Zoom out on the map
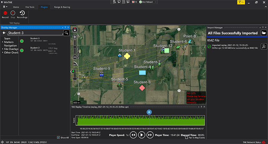Screen dimensions: 268x144 75,57
